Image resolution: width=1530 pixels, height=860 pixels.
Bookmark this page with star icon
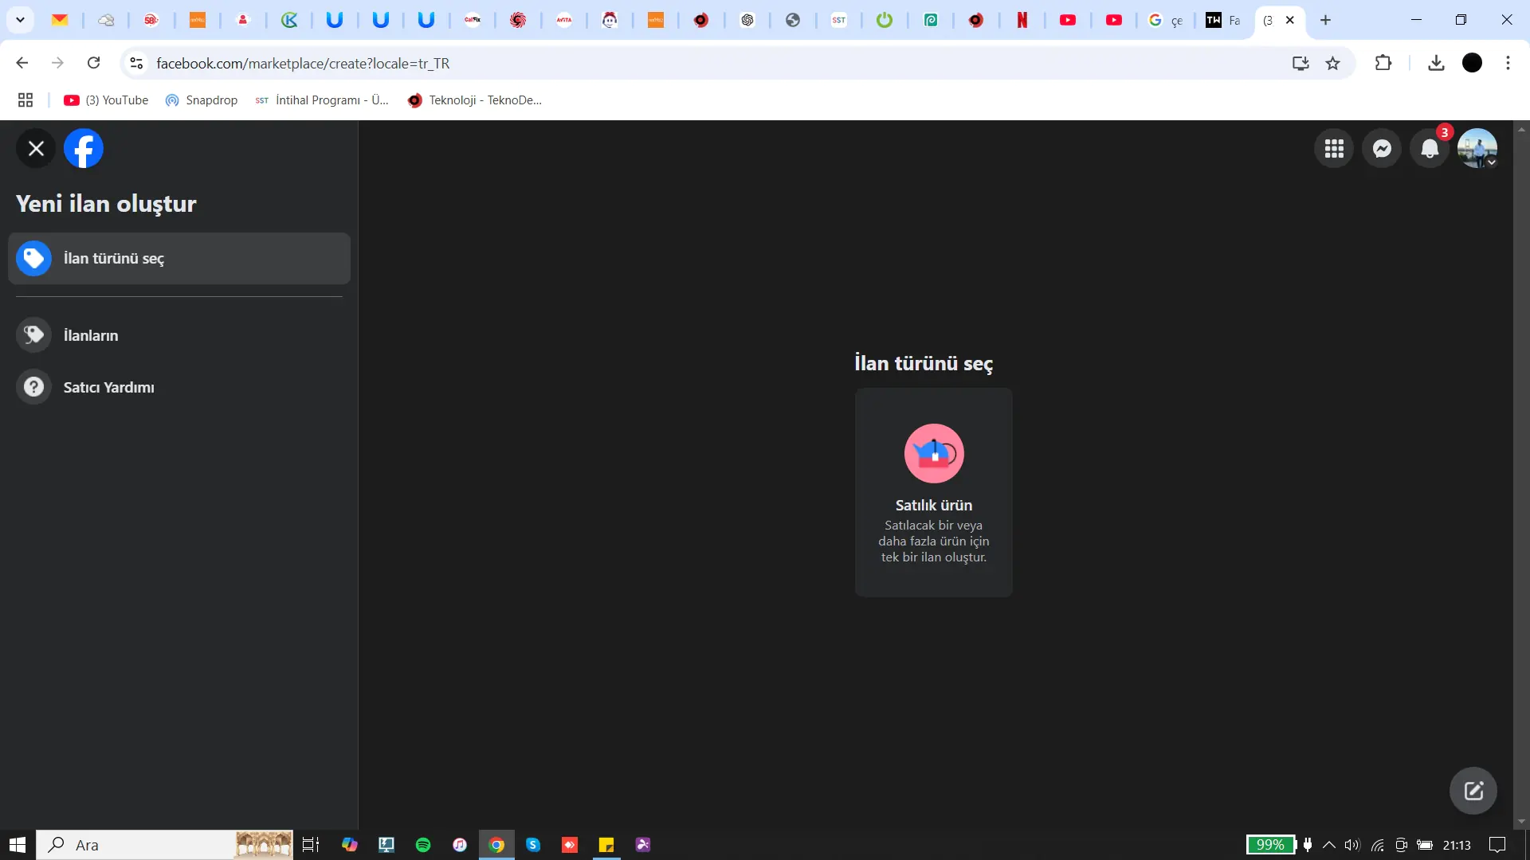point(1332,64)
